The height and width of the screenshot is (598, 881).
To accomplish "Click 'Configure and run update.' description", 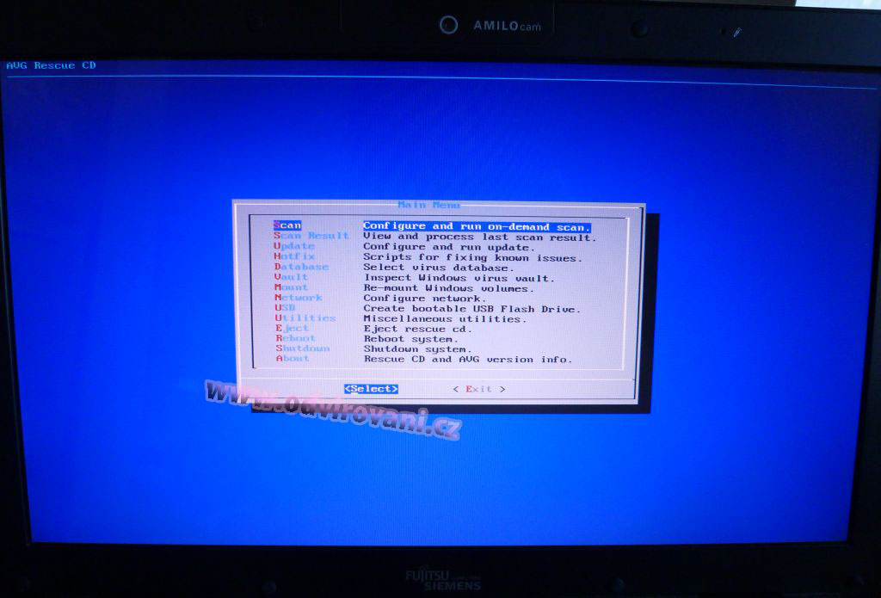I will coord(449,247).
